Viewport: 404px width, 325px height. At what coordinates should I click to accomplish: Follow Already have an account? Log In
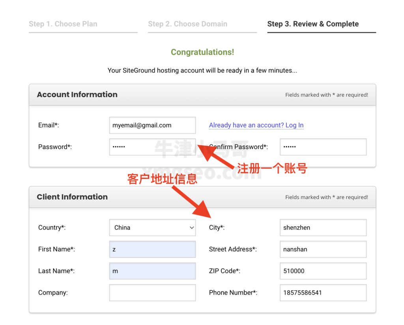coord(256,125)
